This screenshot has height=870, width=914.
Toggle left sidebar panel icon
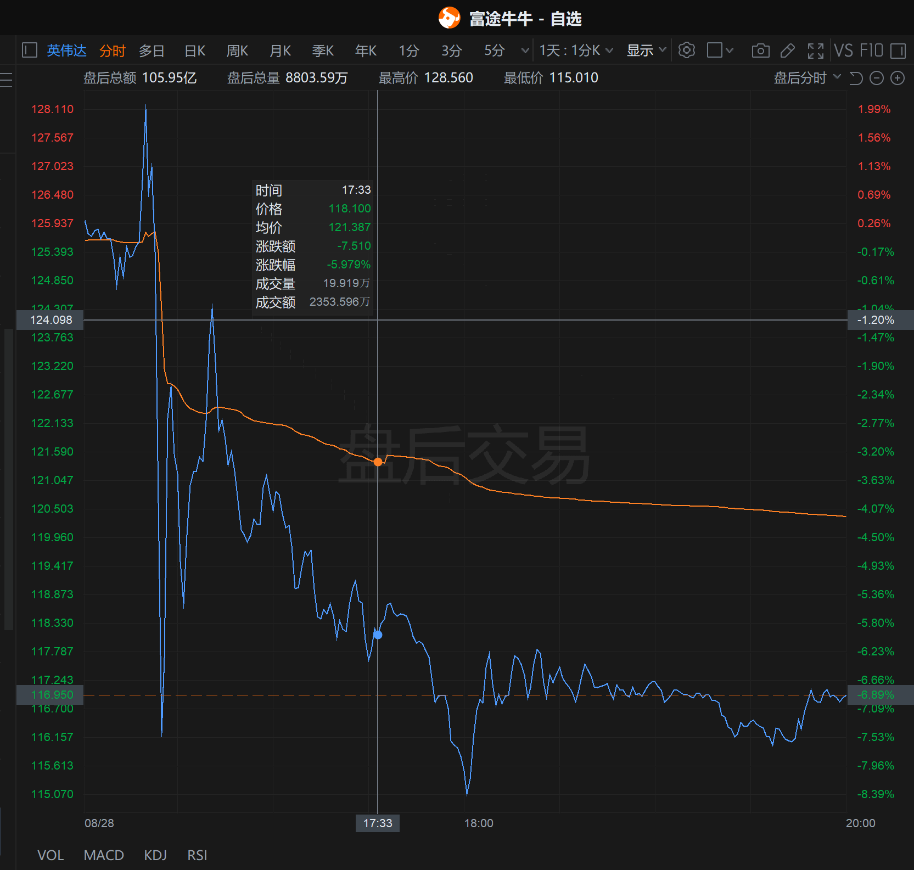tap(30, 50)
